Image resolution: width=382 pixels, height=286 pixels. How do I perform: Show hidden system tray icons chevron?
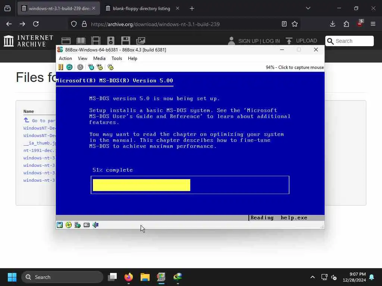pos(313,277)
